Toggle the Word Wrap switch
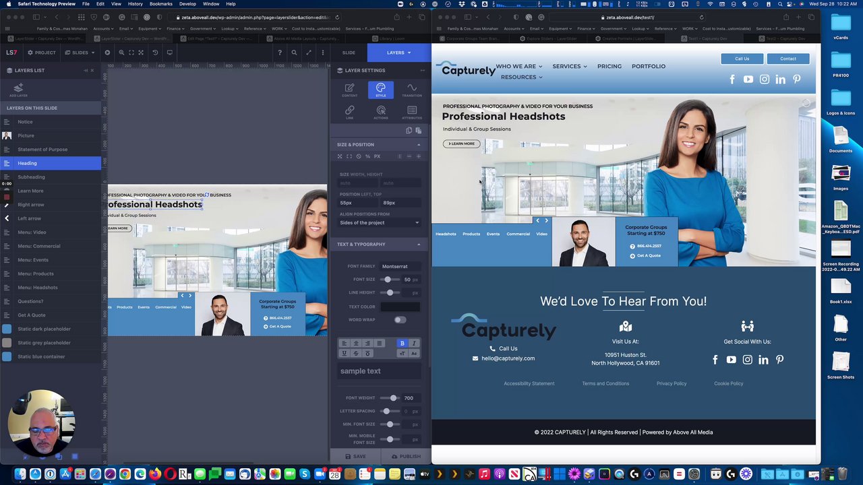The image size is (863, 485). click(400, 320)
